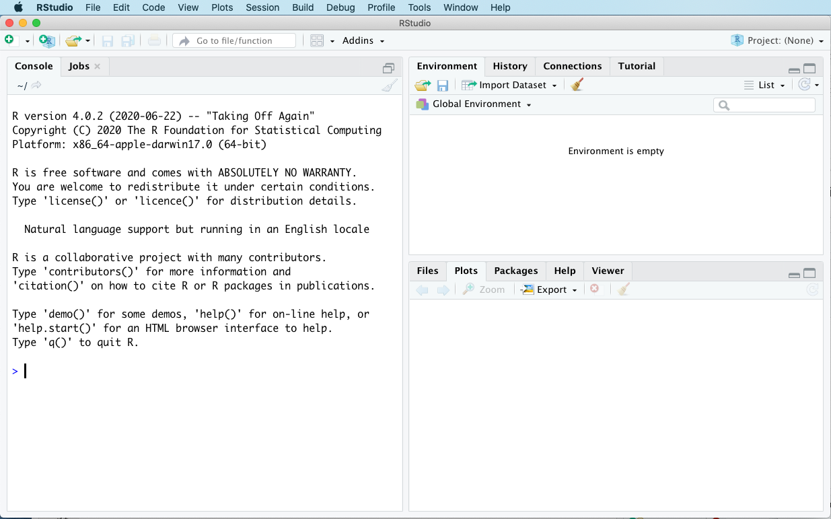
Task: Click workspace panes grid layout icon
Action: point(317,41)
